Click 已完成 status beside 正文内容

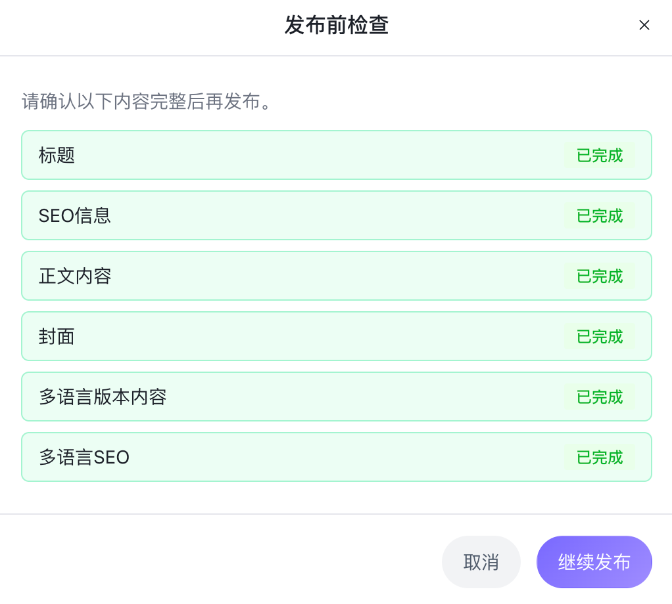point(599,276)
